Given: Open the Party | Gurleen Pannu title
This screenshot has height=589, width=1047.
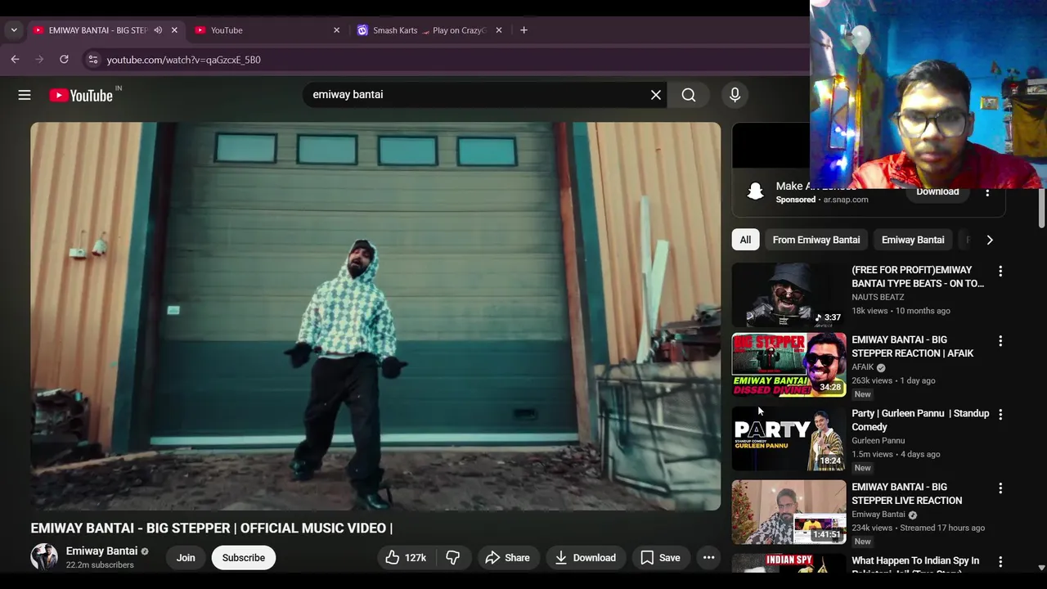Looking at the screenshot, I should tap(920, 420).
